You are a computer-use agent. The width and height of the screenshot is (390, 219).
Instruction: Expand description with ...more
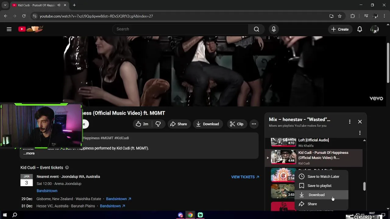coord(29,153)
